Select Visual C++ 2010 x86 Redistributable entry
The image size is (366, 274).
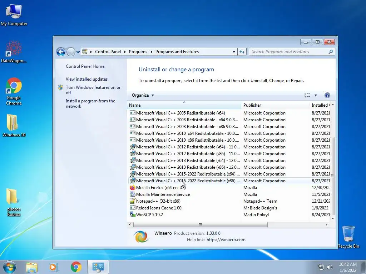pos(228,140)
